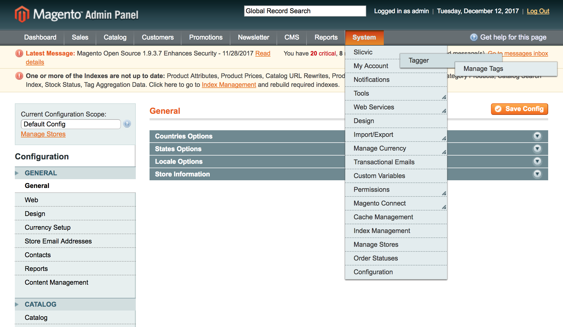Open the Catalog top navigation menu
This screenshot has width=563, height=327.
(x=115, y=37)
